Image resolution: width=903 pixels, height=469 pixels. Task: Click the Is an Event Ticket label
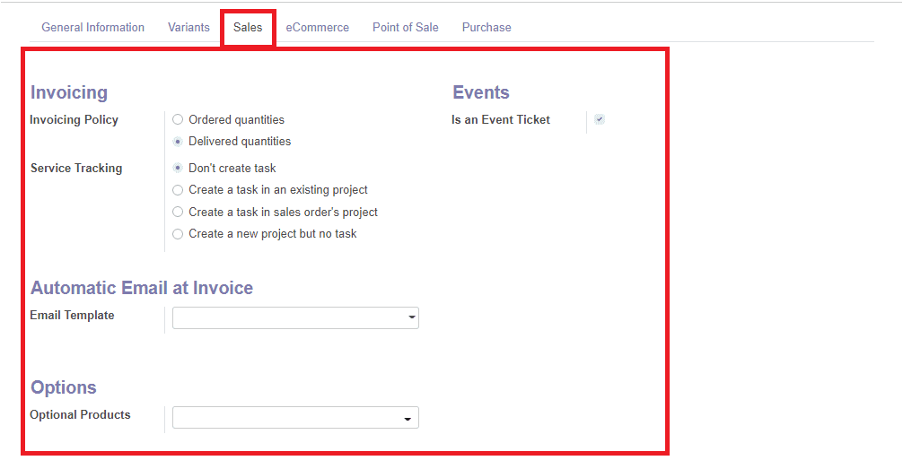pyautogui.click(x=501, y=119)
